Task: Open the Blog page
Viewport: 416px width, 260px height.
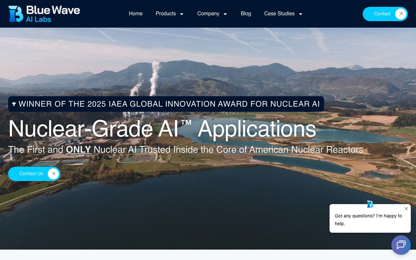Action: (246, 14)
